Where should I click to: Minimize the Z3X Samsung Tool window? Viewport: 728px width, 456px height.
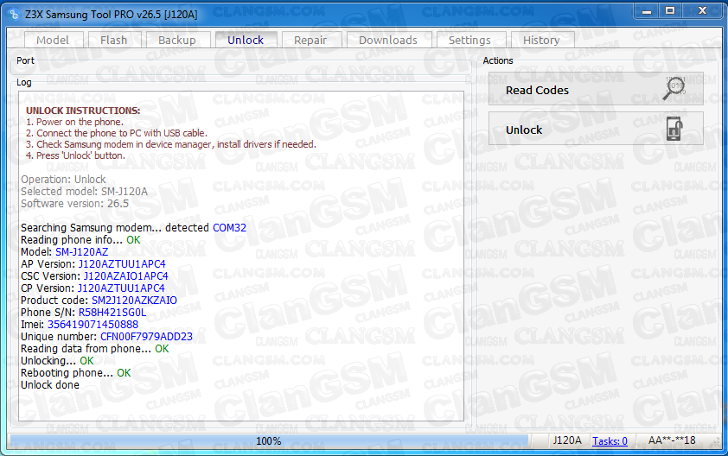tap(647, 11)
